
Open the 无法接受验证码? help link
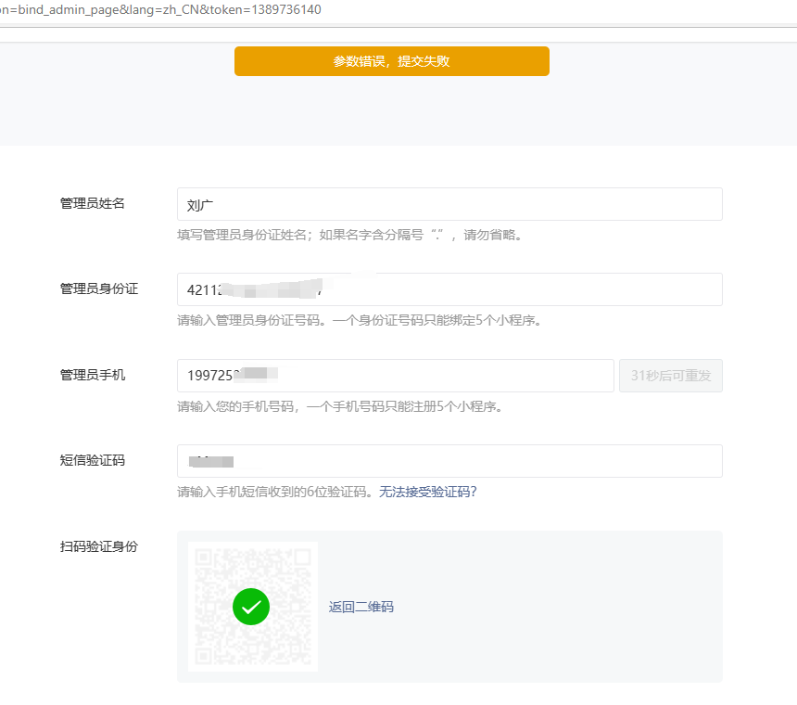(x=427, y=492)
